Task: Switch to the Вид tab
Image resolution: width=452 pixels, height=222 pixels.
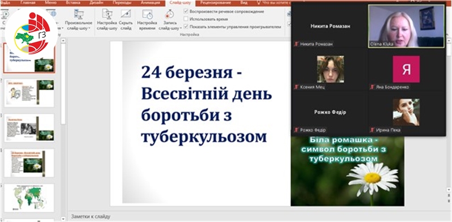Action: pos(244,3)
